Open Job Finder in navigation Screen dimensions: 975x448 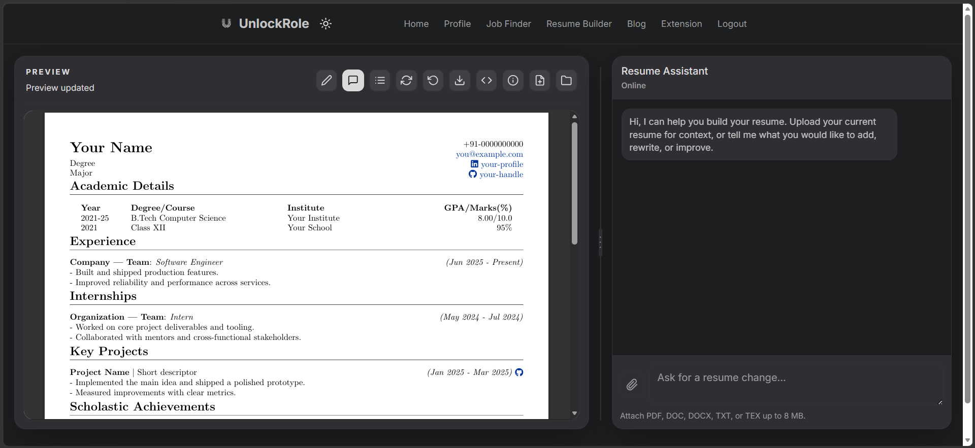point(509,24)
